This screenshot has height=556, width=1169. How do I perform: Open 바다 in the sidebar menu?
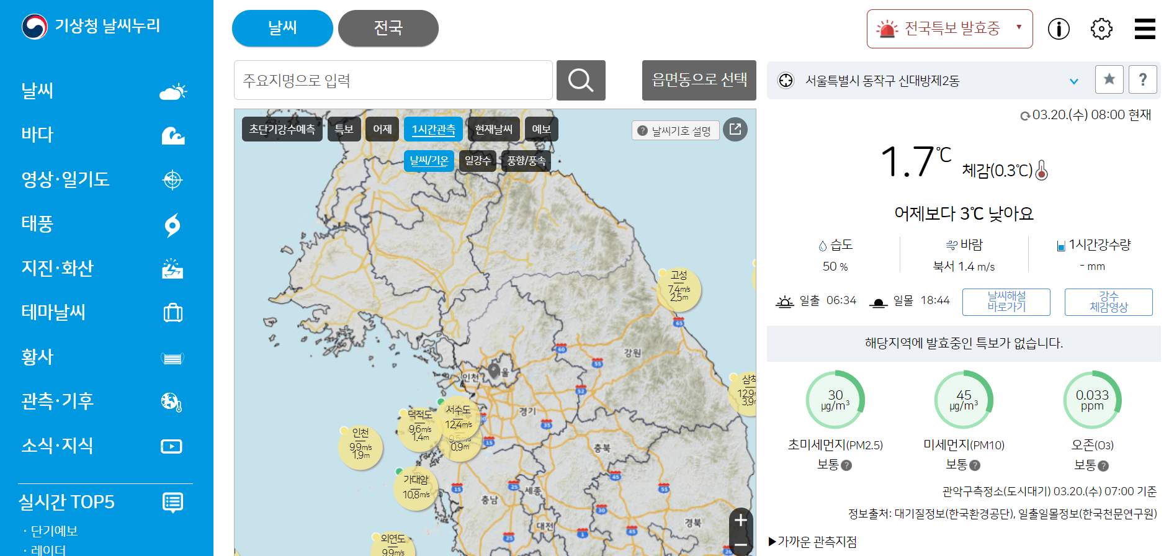click(37, 135)
